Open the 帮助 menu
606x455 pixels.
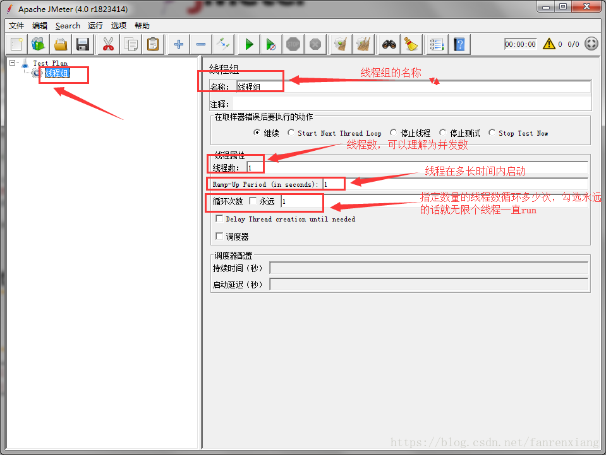click(x=142, y=25)
